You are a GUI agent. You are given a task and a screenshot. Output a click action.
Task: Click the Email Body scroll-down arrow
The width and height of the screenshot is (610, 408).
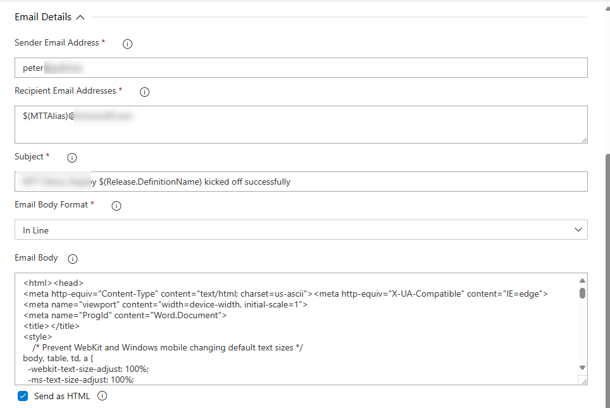point(582,367)
